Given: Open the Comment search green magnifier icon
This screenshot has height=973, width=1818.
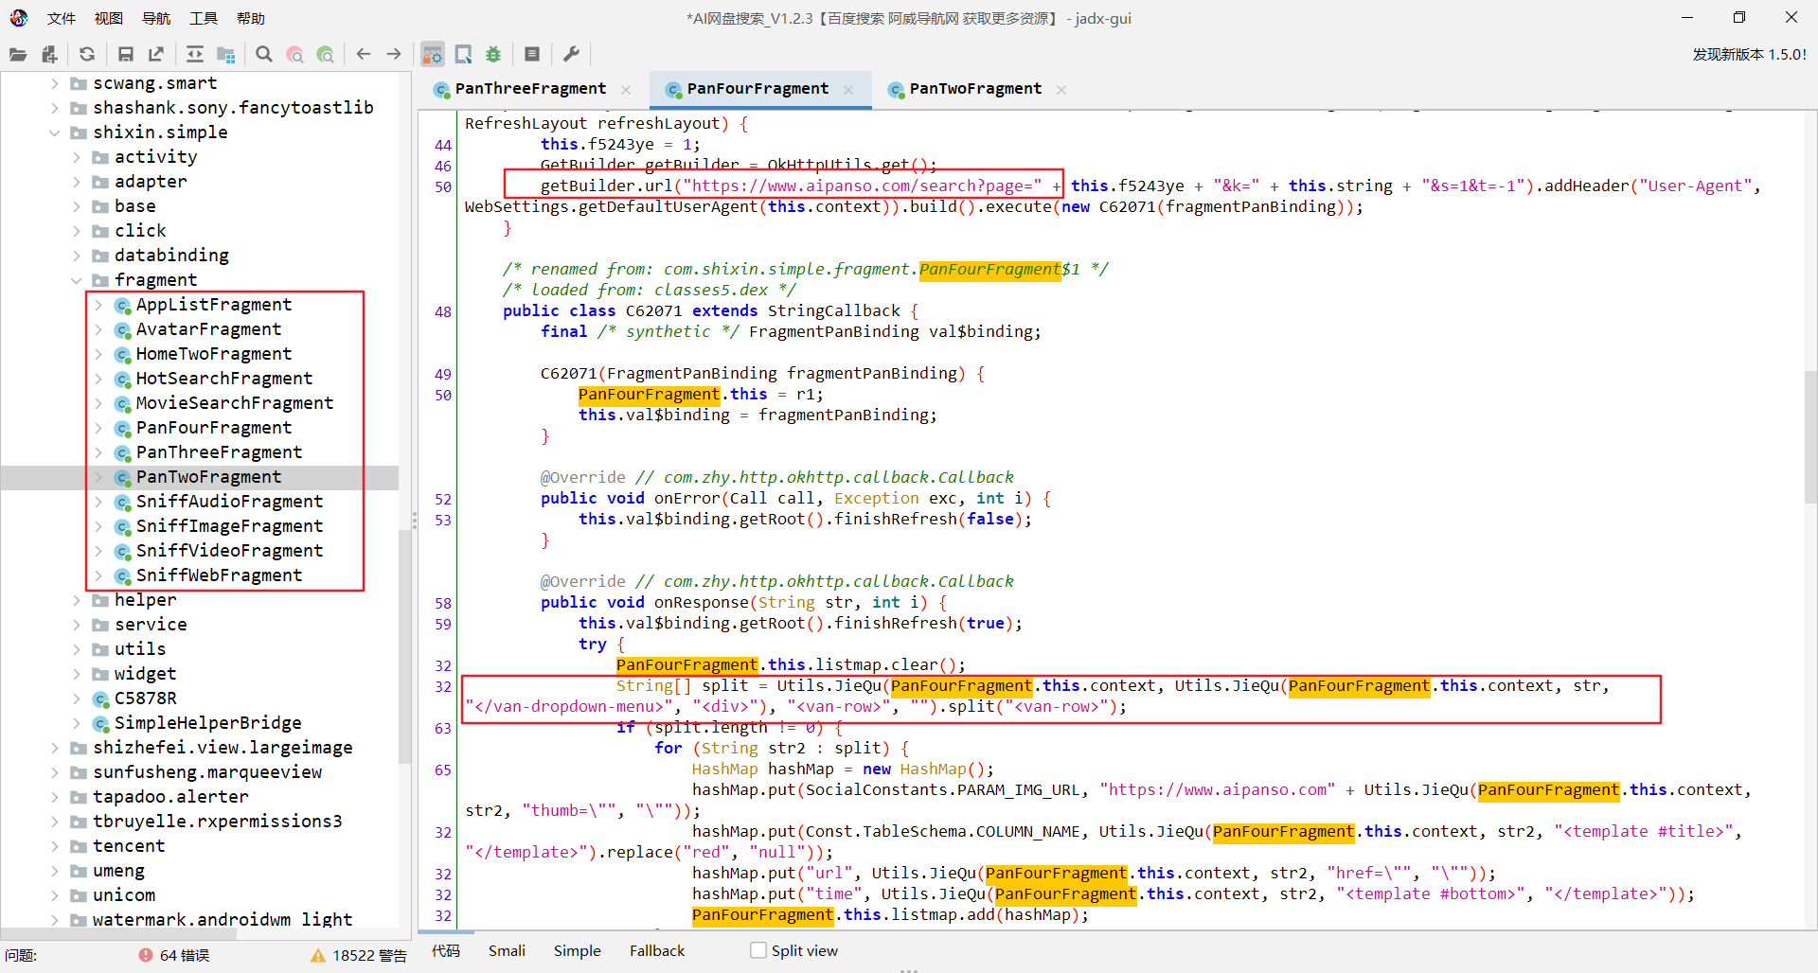Looking at the screenshot, I should click(325, 55).
